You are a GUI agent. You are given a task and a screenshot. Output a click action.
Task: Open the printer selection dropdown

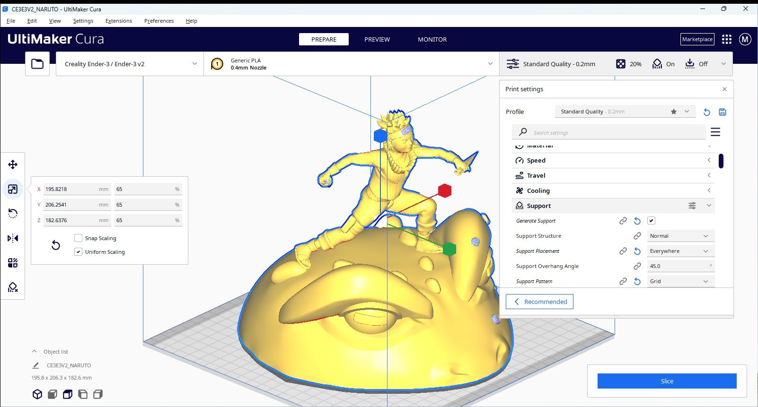pos(130,64)
